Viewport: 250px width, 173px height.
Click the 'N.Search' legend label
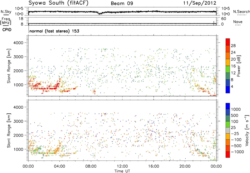(x=241, y=12)
